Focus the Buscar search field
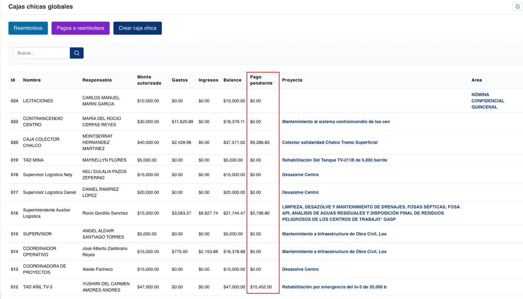Image resolution: width=523 pixels, height=299 pixels. tap(42, 53)
